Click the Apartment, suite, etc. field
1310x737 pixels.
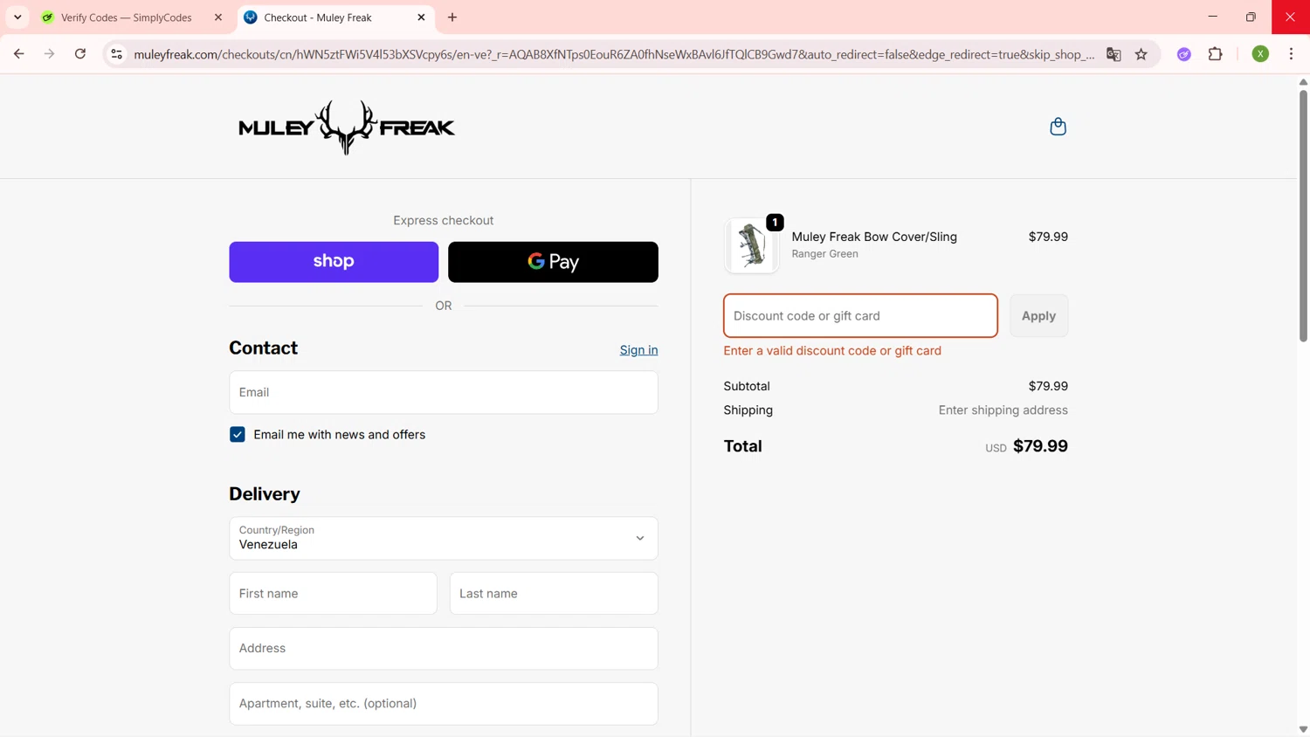pos(444,704)
